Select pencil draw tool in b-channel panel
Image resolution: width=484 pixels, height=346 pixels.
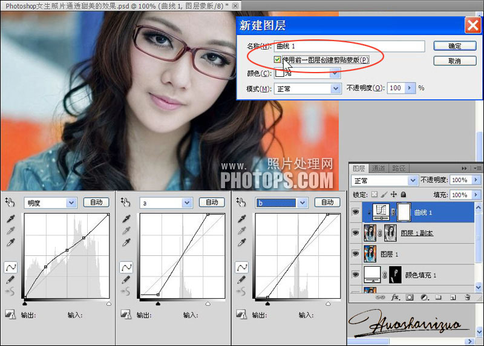tap(241, 279)
